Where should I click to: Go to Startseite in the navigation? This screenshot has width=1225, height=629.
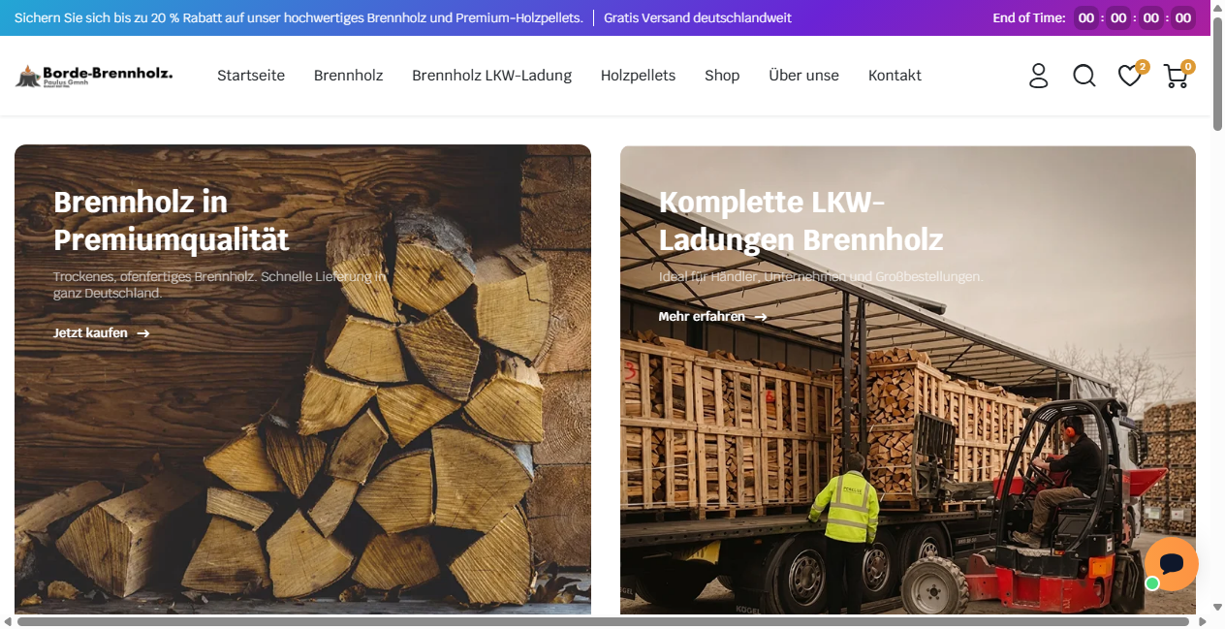[x=251, y=76]
